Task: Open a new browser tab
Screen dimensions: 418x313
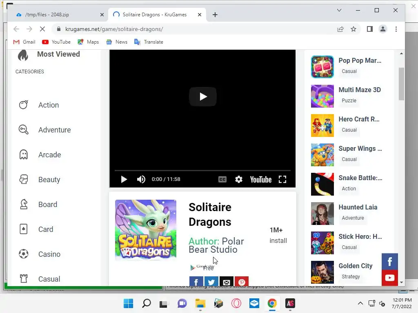Action: tap(215, 15)
